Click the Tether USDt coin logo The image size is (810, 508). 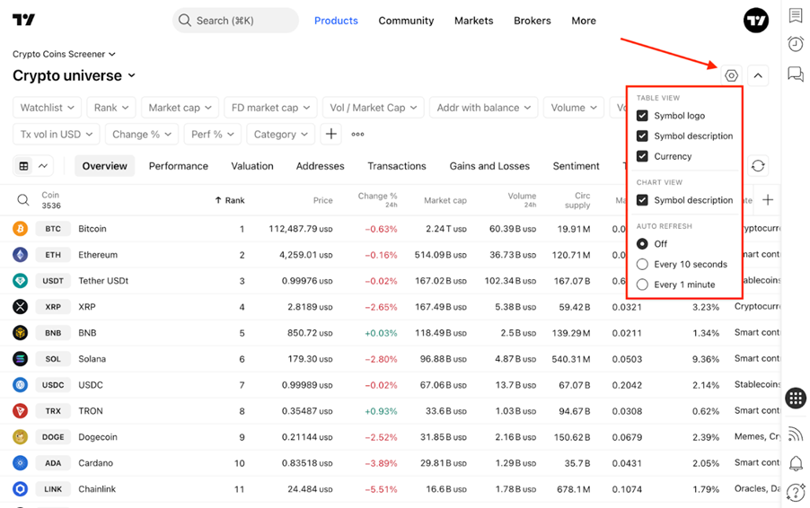point(20,281)
